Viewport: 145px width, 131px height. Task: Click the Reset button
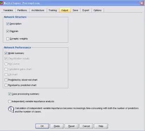tap(72, 126)
